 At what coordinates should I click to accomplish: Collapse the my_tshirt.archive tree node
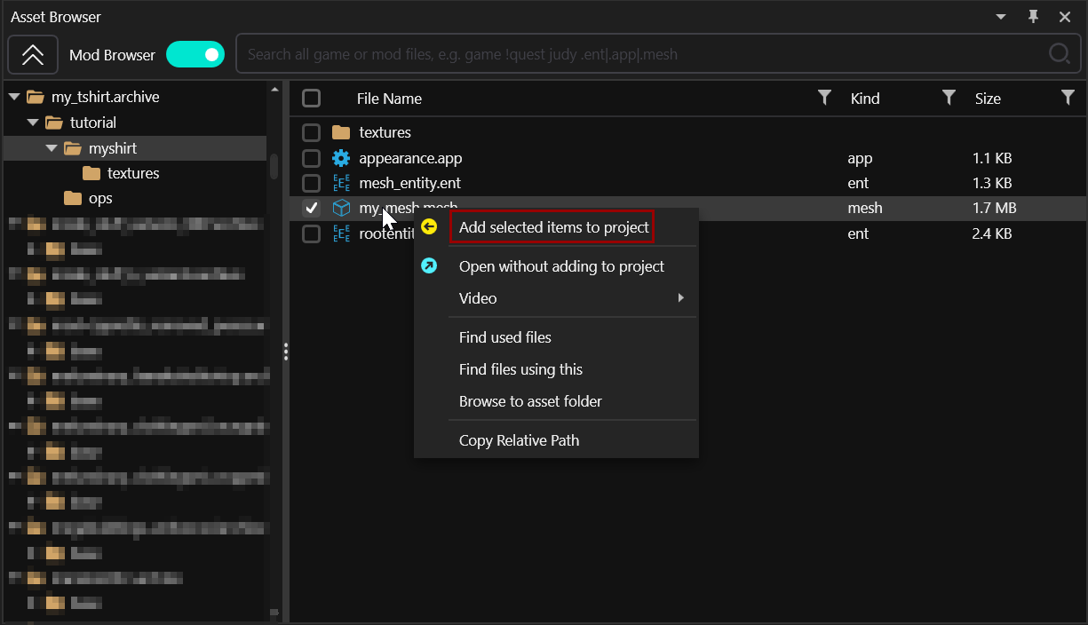14,97
